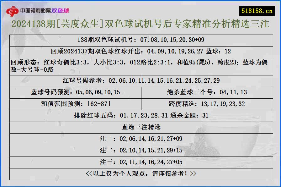This screenshot has height=187, width=281.
Task: Open the article title 2024138期[芸度众生] analysis
Action: [x=140, y=25]
